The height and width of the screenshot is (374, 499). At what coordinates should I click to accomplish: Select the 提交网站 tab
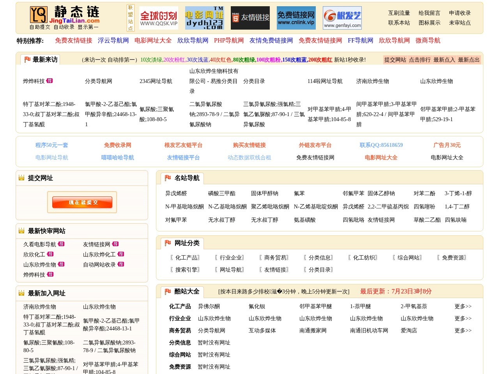[395, 60]
